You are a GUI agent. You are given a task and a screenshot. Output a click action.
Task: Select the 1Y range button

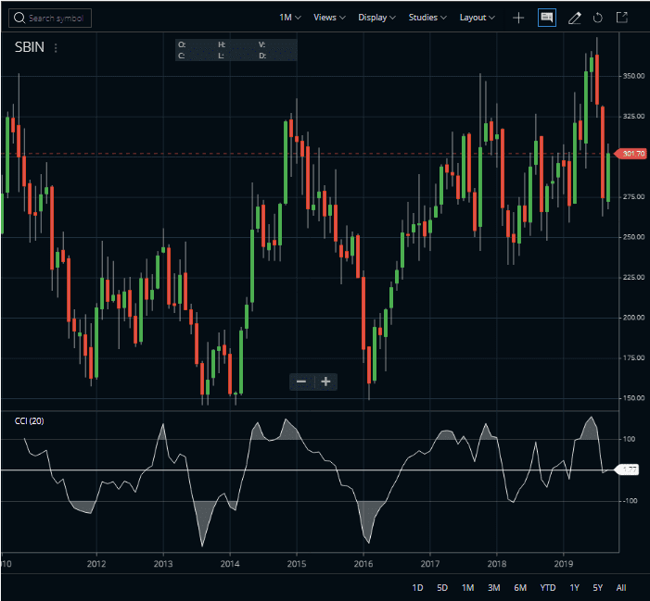tap(574, 587)
